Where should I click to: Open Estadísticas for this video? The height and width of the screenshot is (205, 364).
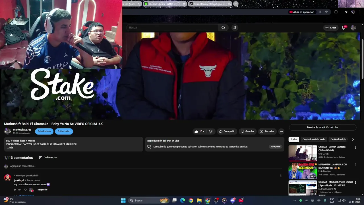coord(44,131)
